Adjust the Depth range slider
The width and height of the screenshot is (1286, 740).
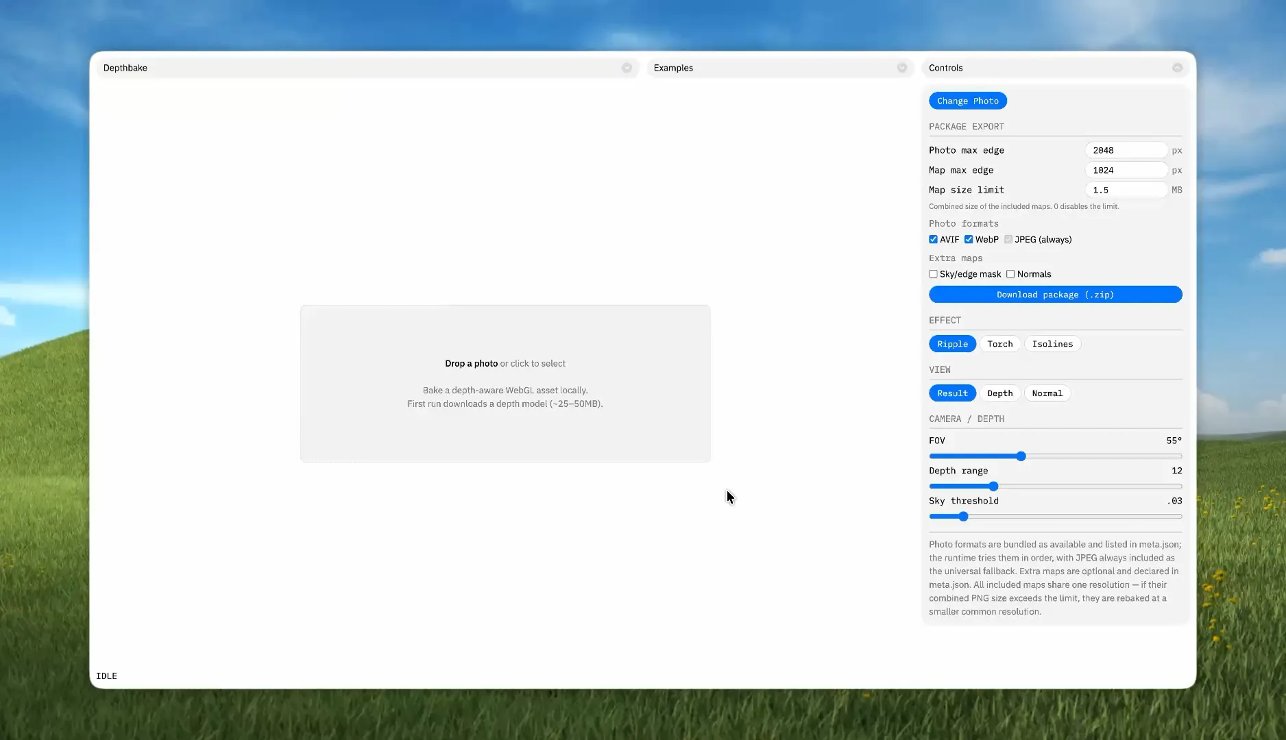[x=1055, y=486]
